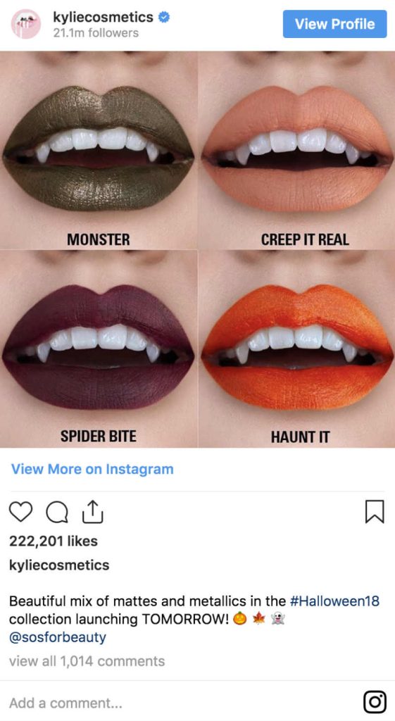Click the kyliecosmetics username in header
395x721 pixels.
[103, 18]
